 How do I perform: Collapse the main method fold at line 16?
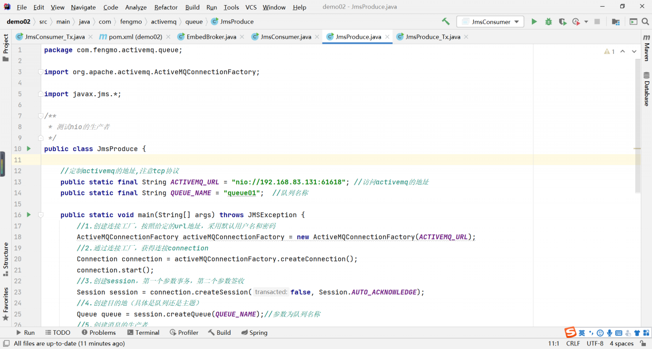click(41, 215)
